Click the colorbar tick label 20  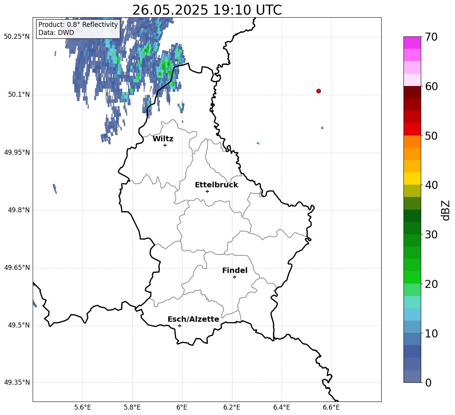(431, 284)
